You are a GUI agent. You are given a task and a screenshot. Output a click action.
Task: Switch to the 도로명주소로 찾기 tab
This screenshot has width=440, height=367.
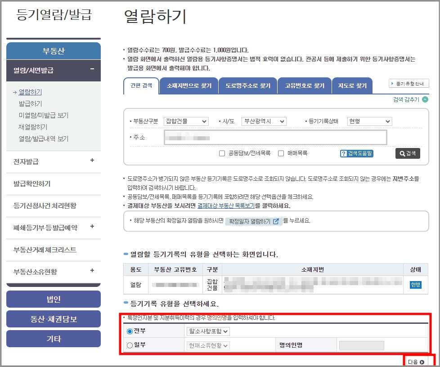[247, 85]
